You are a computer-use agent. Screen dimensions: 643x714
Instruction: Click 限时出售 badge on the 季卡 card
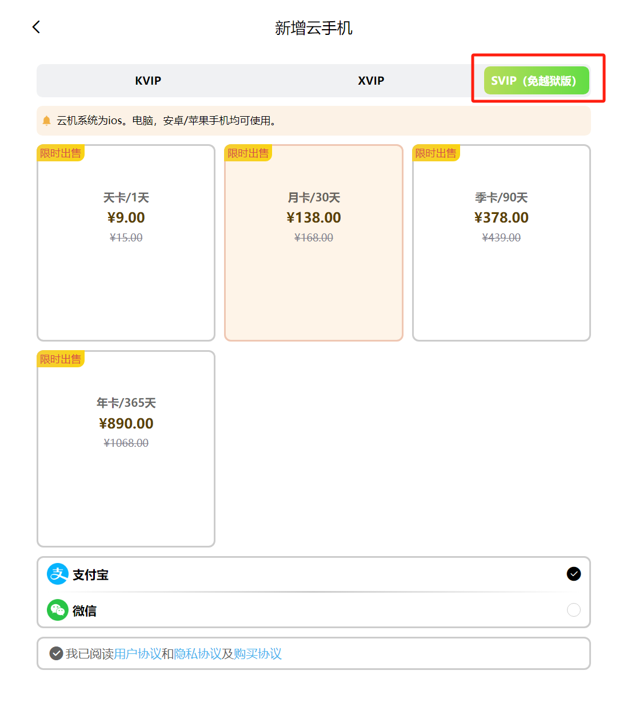coord(436,153)
